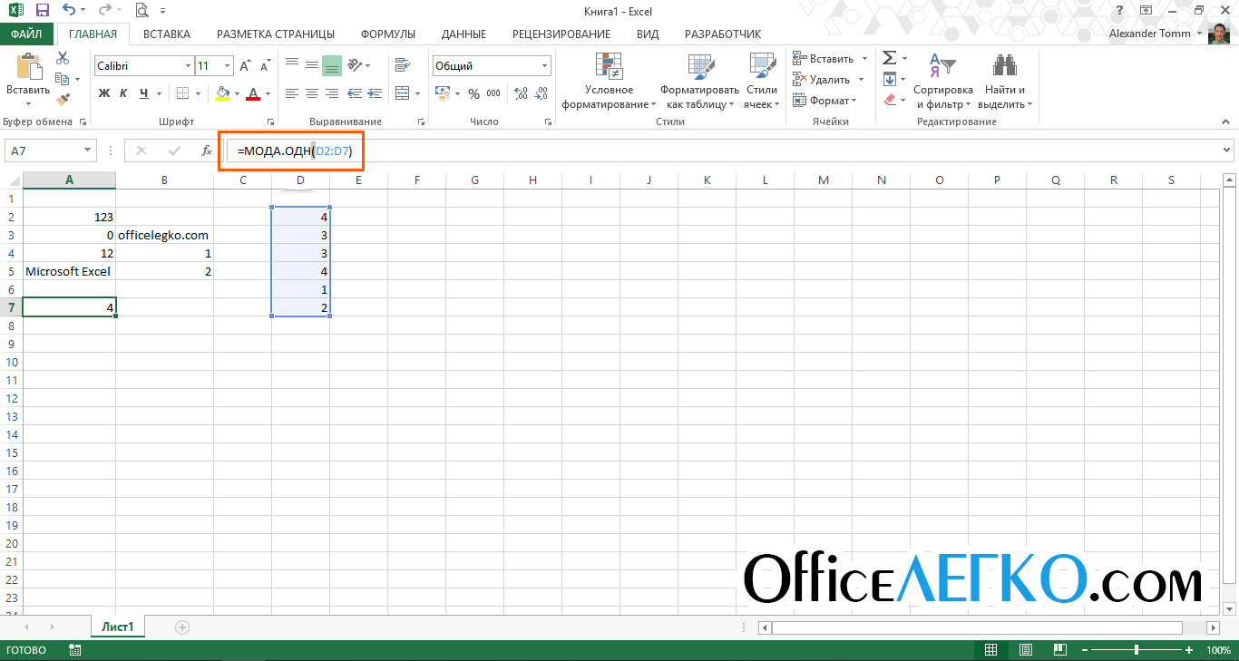
Task: Click the yellow fill color swatch
Action: 223,93
